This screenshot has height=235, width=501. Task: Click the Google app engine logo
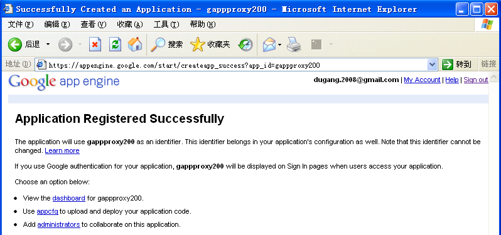coord(64,82)
